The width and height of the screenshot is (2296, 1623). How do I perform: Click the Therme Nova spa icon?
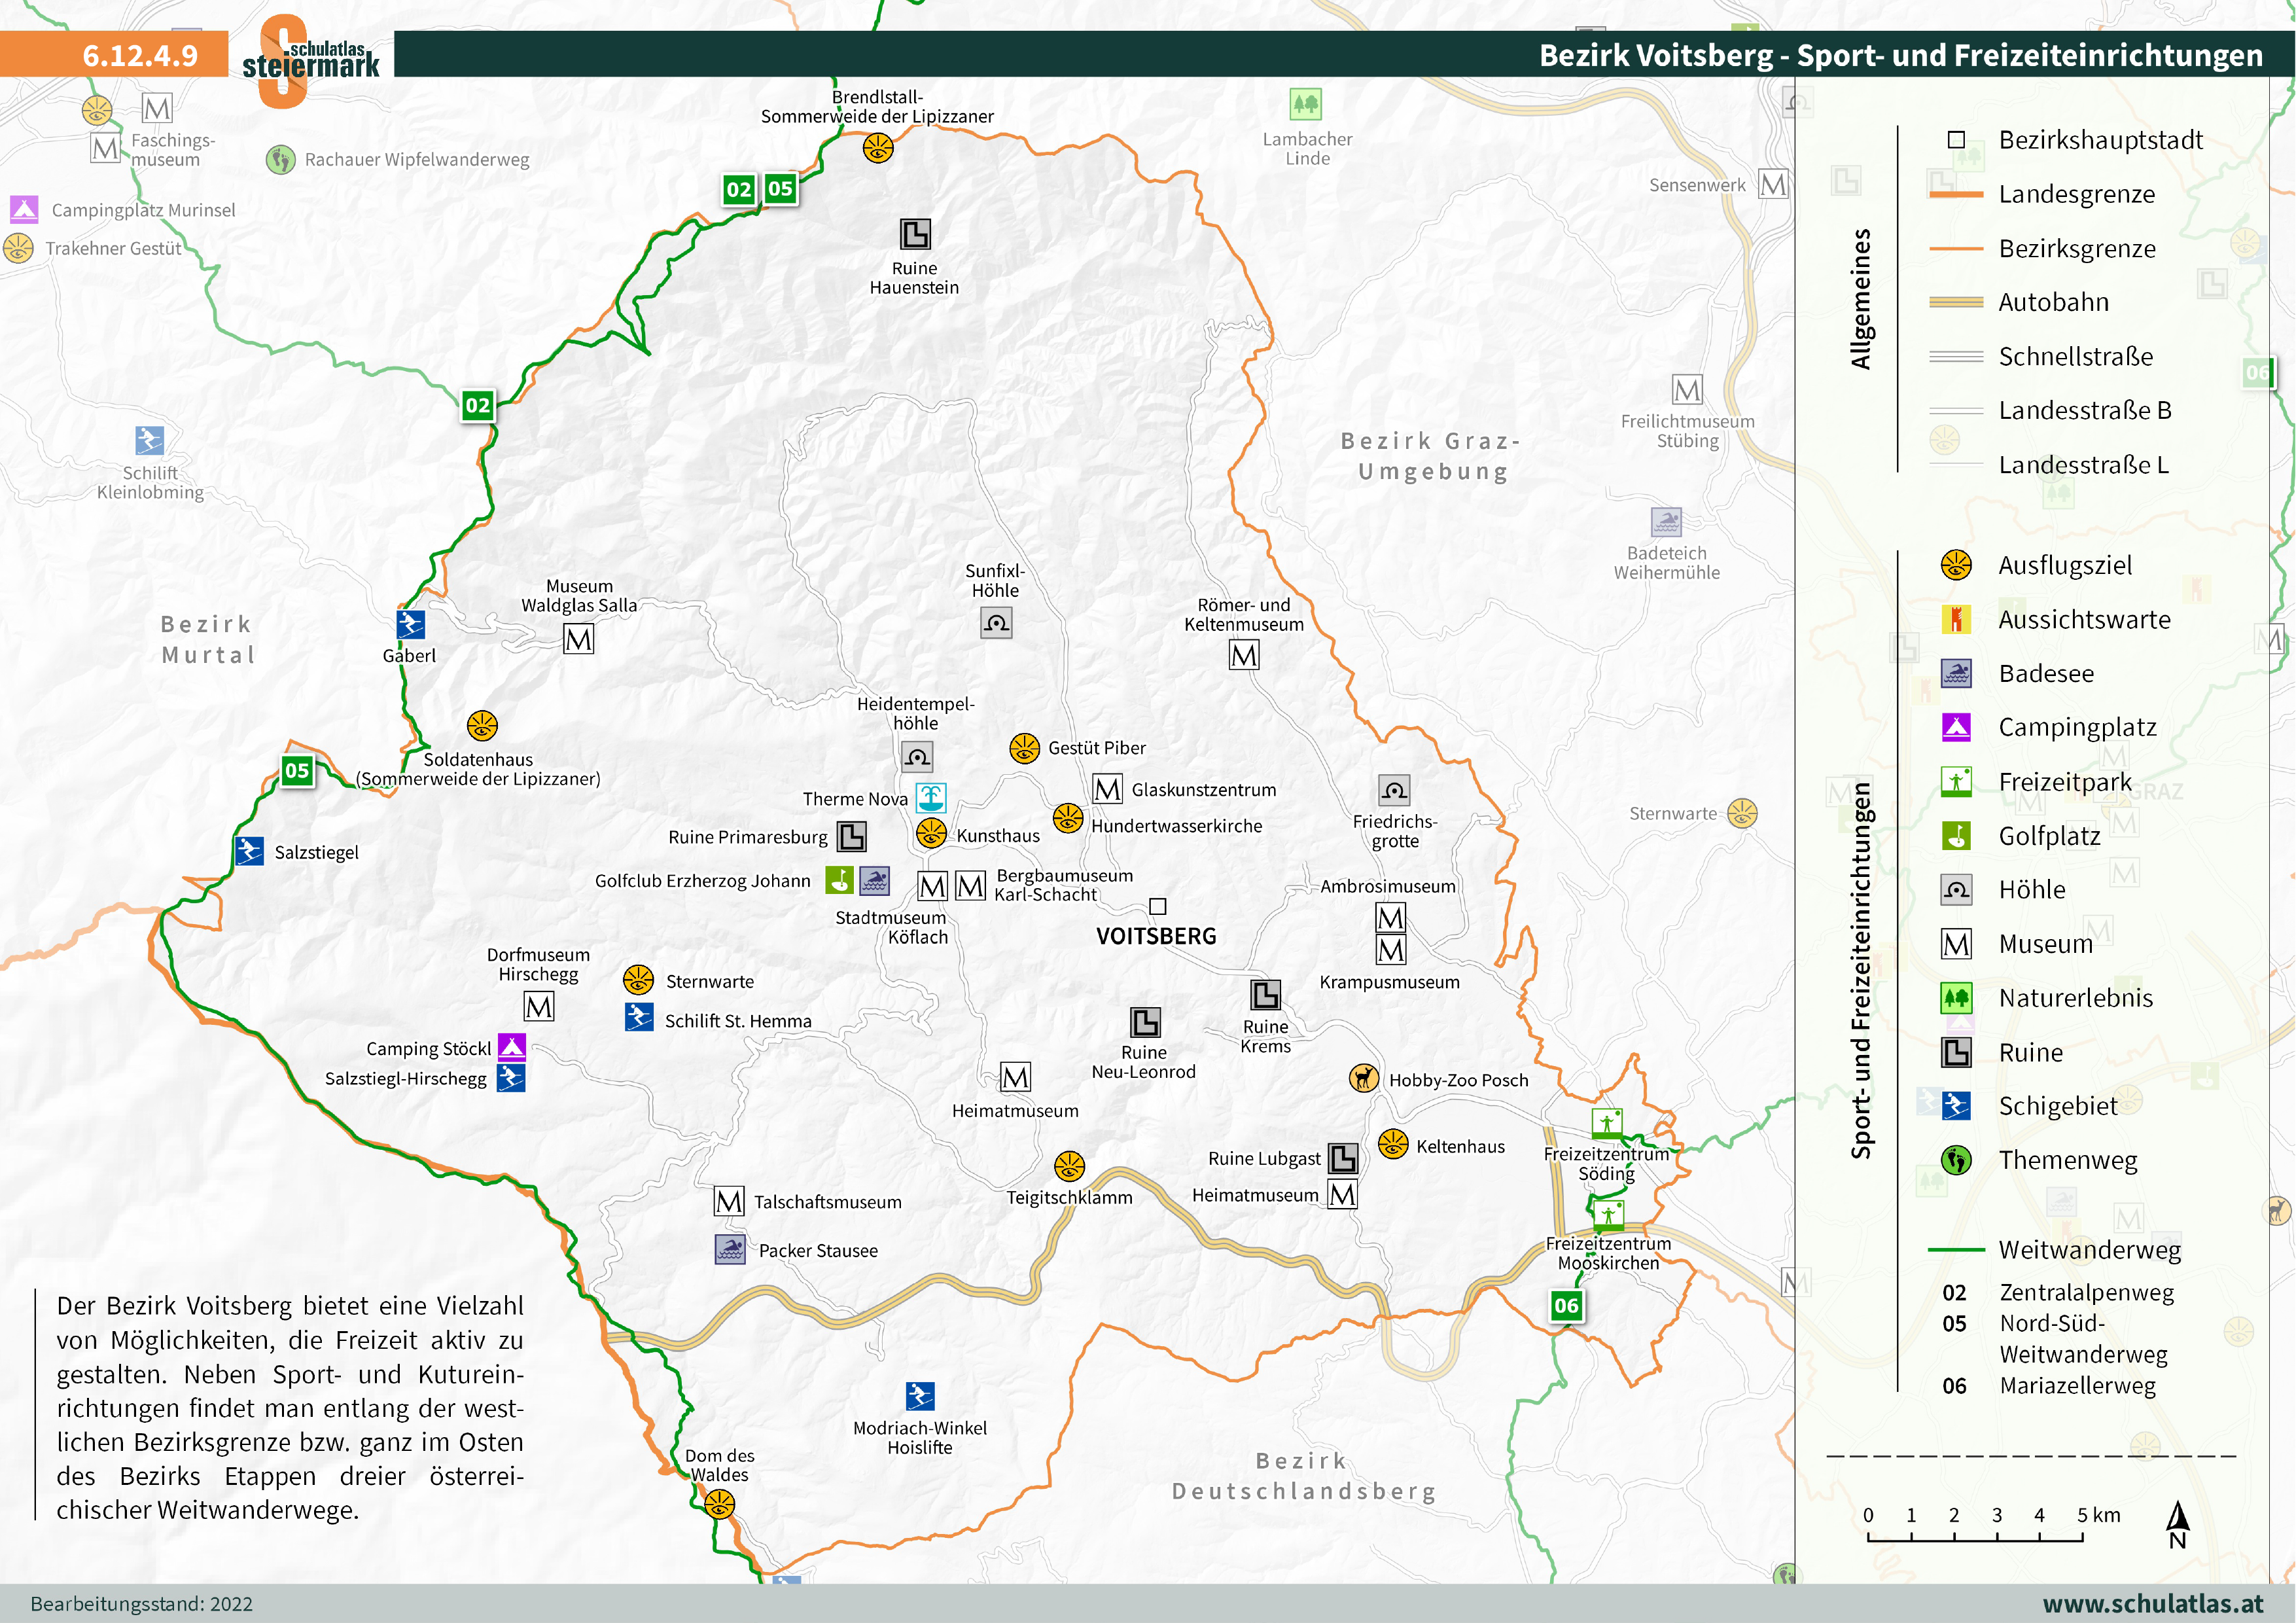[931, 798]
